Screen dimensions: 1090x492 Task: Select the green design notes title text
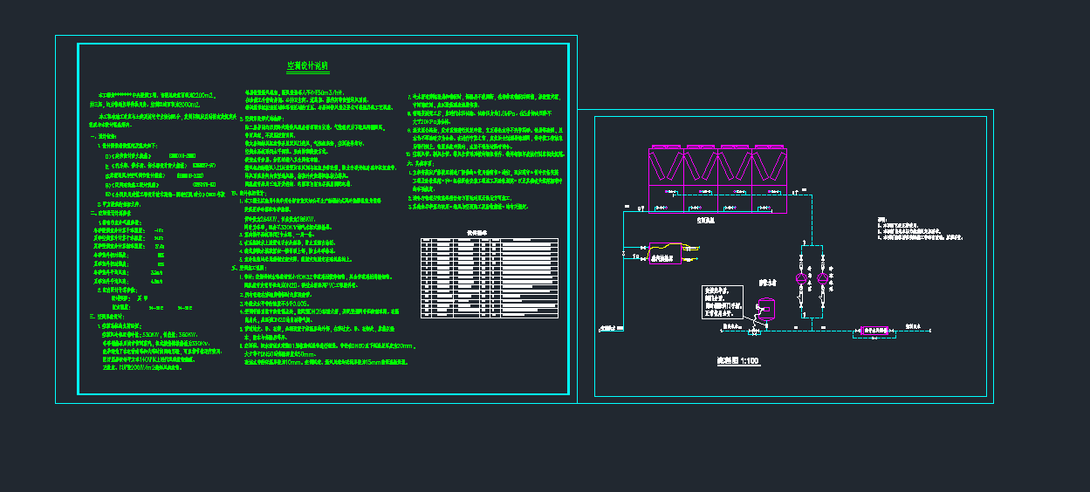point(307,66)
